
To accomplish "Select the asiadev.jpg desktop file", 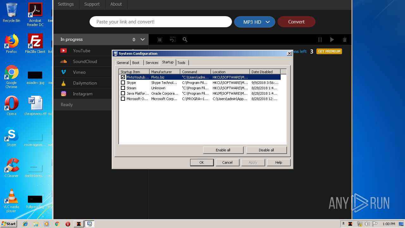I will click(x=35, y=78).
